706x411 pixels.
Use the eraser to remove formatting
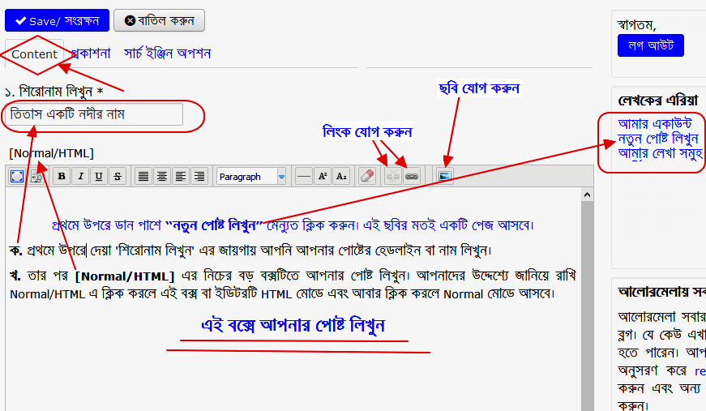[366, 176]
